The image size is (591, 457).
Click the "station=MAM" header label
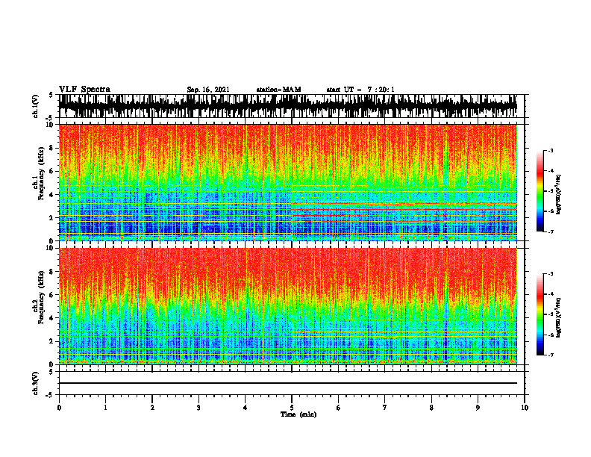[x=278, y=90]
